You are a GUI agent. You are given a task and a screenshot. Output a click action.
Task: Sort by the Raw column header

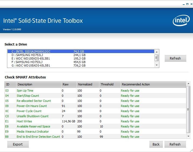click(69, 84)
